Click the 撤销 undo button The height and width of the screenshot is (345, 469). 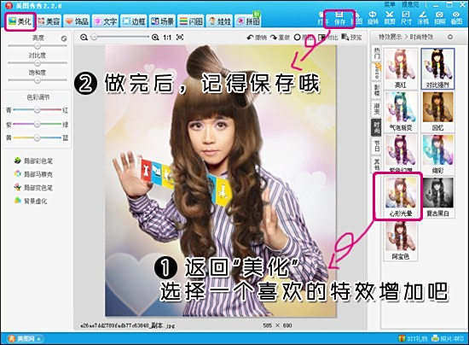(257, 38)
